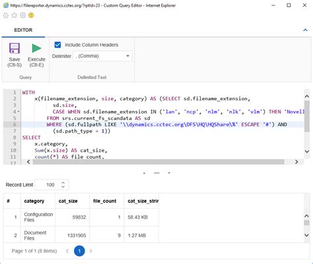Click the splitter down arrow
This screenshot has height=264, width=313.
point(169,173)
